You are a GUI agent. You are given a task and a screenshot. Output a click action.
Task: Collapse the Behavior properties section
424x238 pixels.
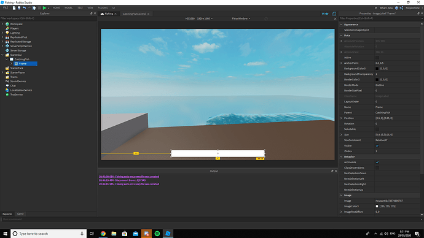tap(341, 156)
